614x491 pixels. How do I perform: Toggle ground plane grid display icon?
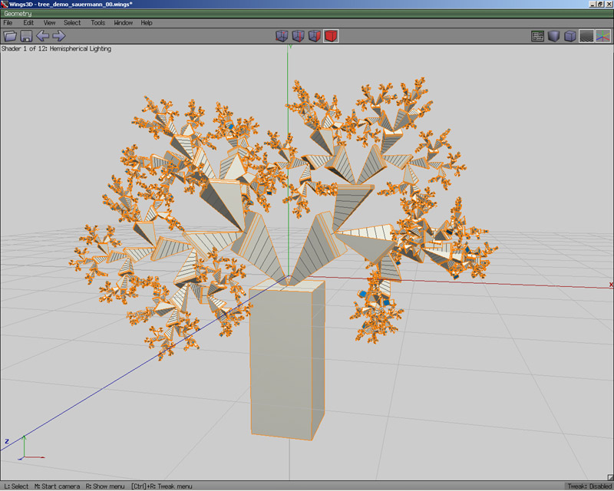tap(586, 36)
